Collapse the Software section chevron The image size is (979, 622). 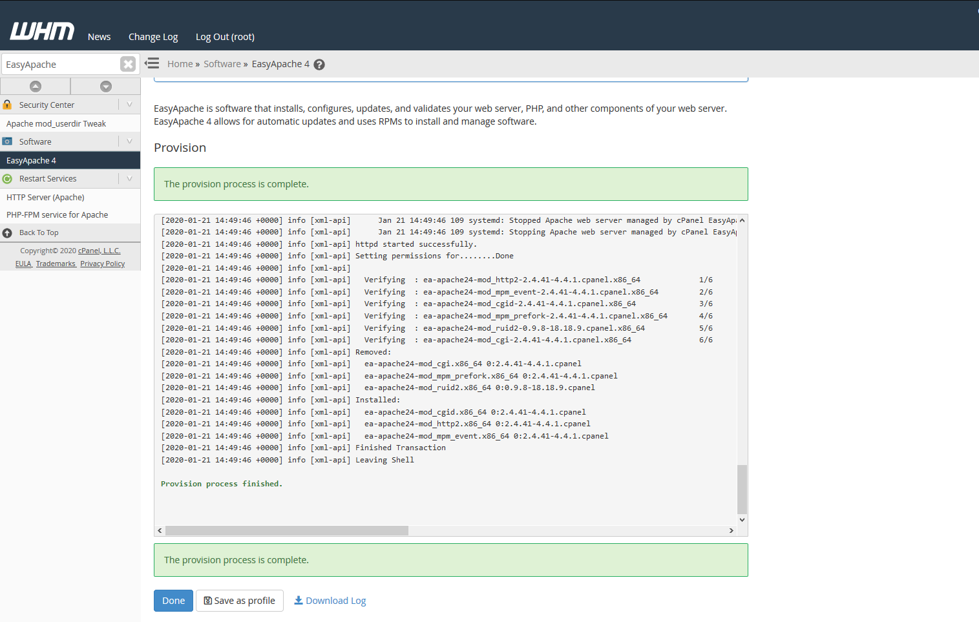(x=129, y=141)
